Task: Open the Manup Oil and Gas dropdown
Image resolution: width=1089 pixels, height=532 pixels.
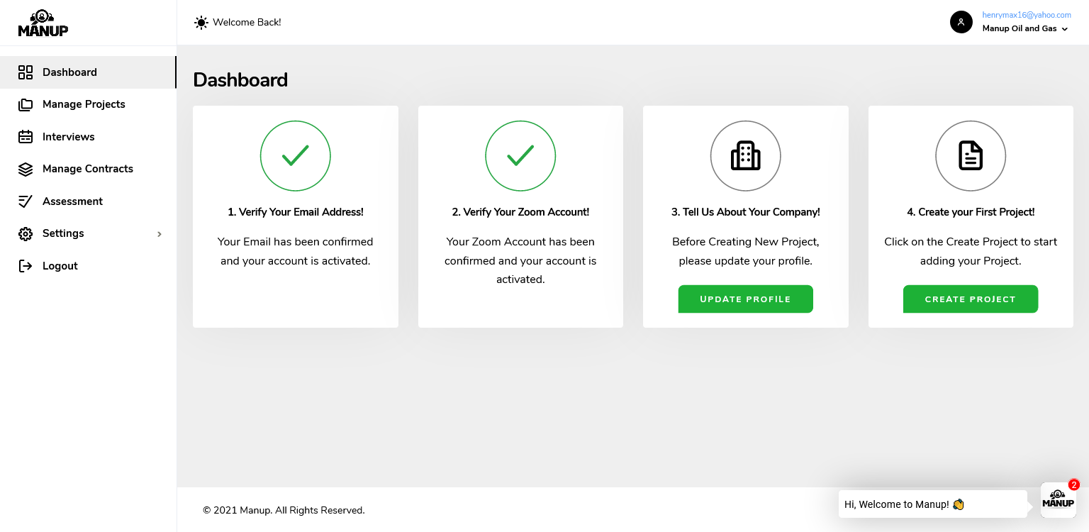Action: coord(1025,29)
